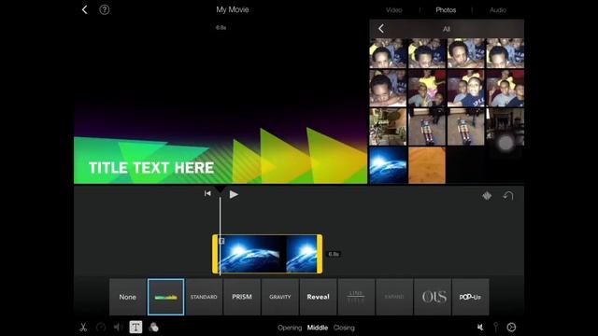Toggle title sound effect mute icon
The height and width of the screenshot is (336, 598).
click(480, 328)
